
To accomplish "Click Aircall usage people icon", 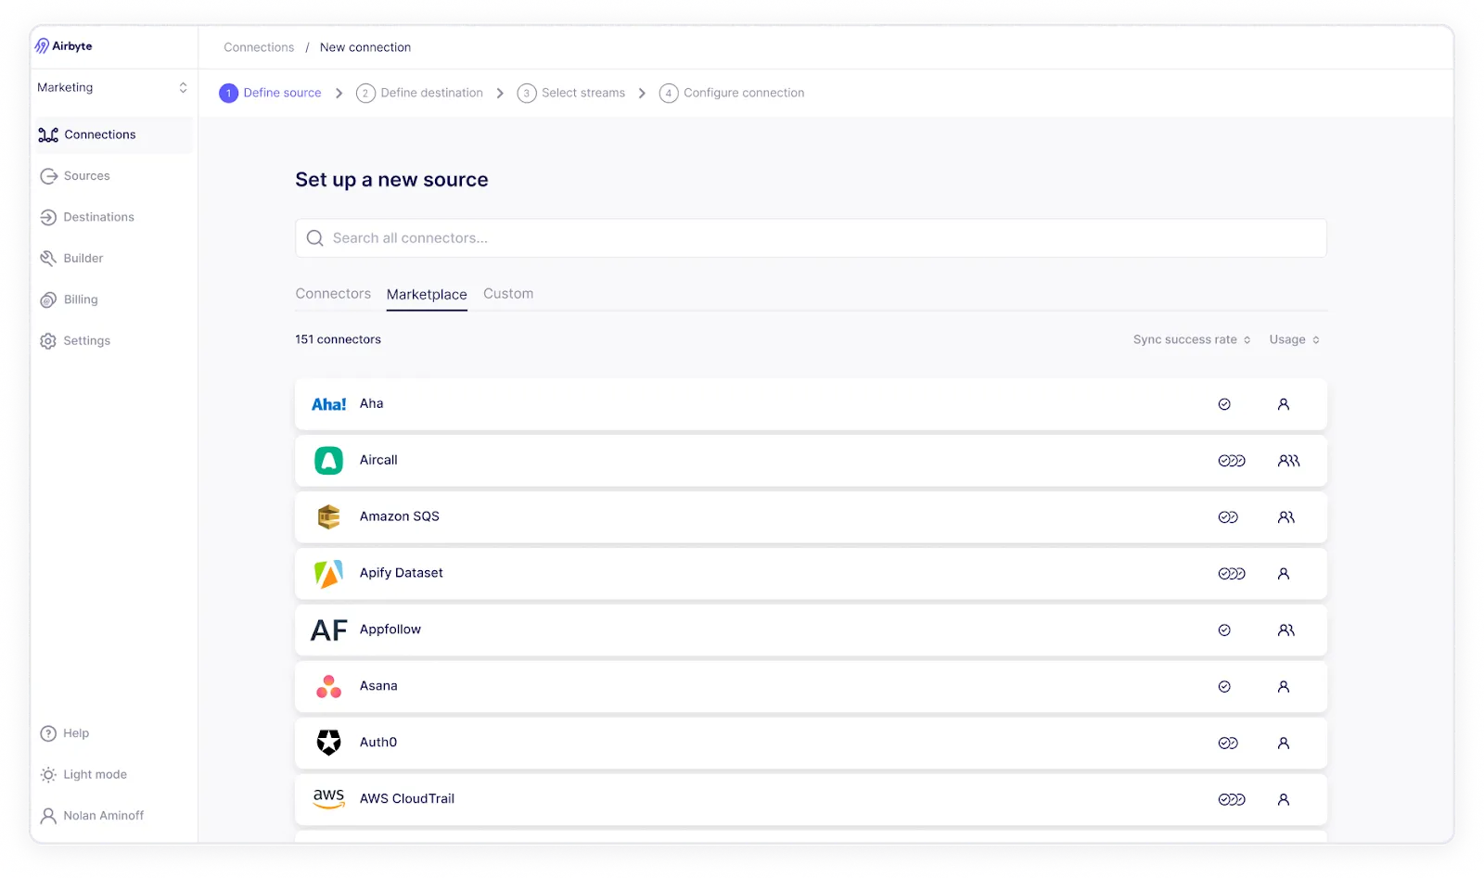I will click(x=1288, y=461).
